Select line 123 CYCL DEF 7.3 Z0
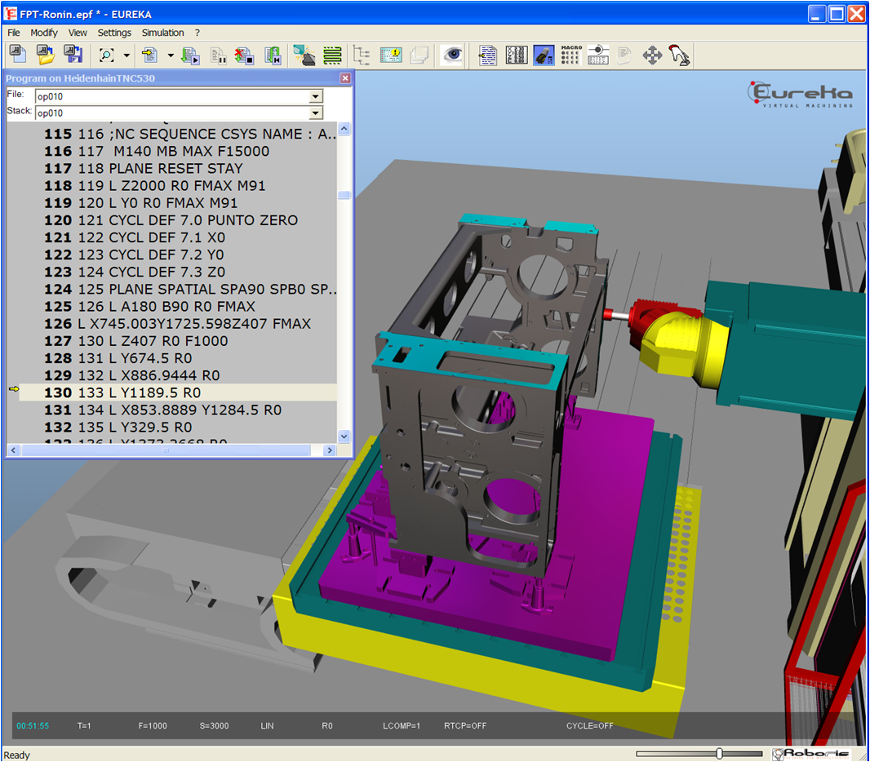870x762 pixels. click(x=172, y=272)
